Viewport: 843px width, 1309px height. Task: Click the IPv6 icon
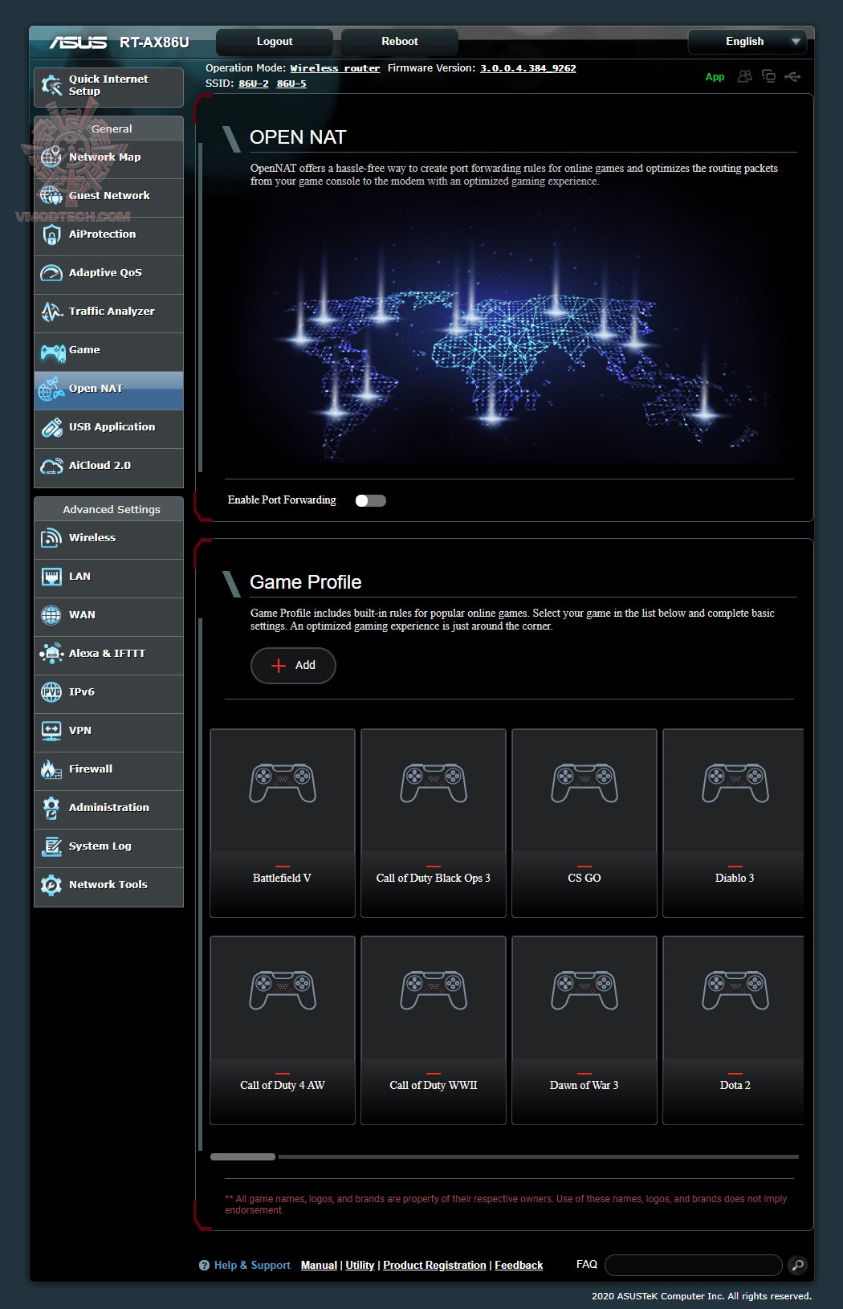pos(51,692)
